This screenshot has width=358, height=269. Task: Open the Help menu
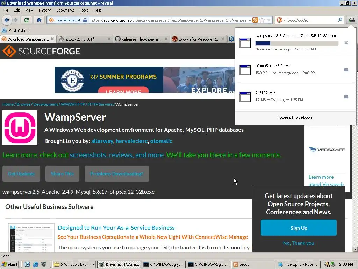point(97,10)
